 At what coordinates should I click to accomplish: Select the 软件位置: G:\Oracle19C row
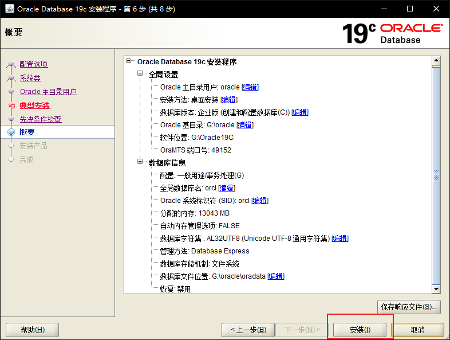pos(196,138)
